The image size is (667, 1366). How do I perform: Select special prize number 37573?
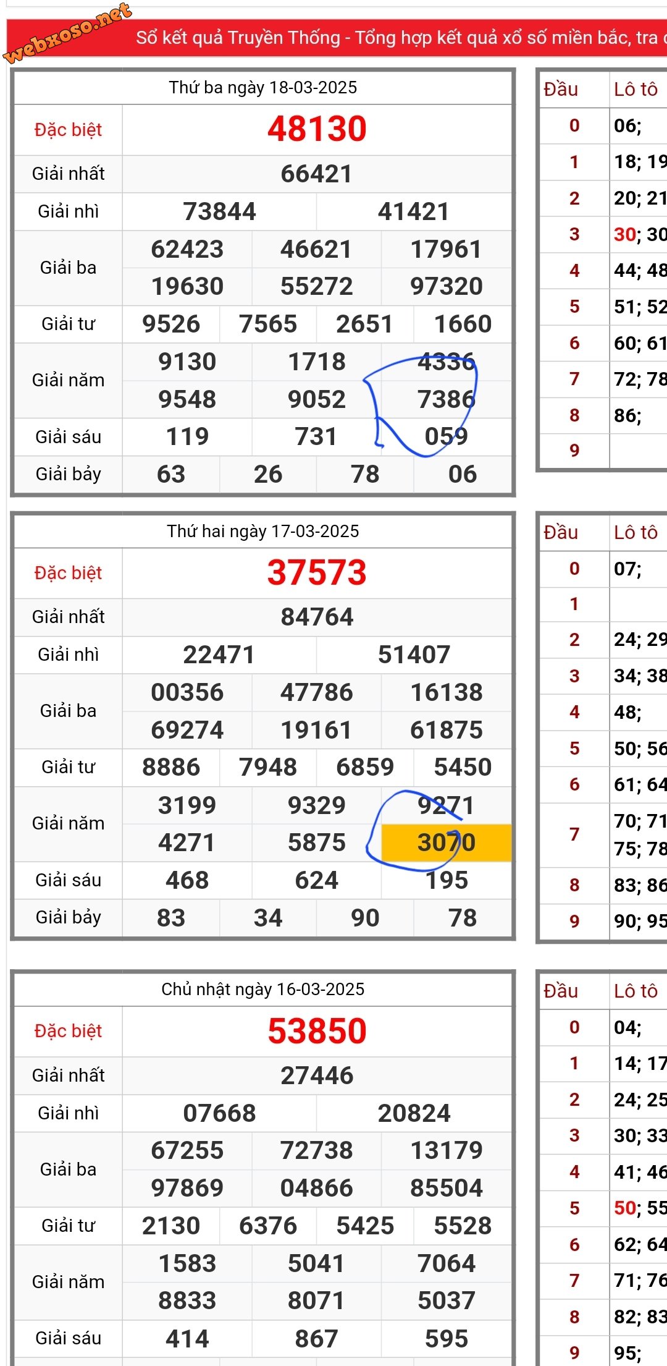click(x=317, y=572)
